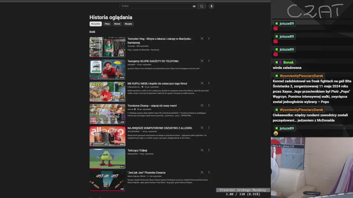
Task: Open title NAJWIĘKSZE KOMPUTEROWE OSZUSTWO Z ALLEGRO
Action: [160, 128]
